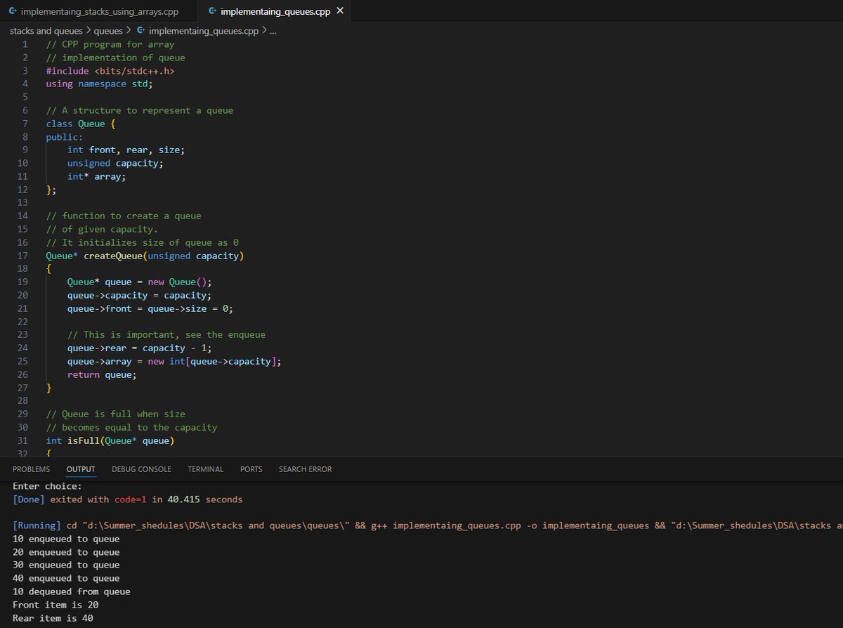This screenshot has width=843, height=628.
Task: Click 'Queue* createQueue(unsigned capacity)' signature
Action: coord(145,256)
